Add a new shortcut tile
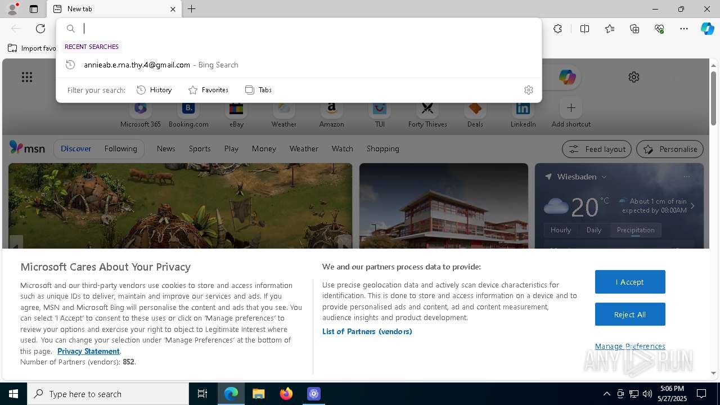The width and height of the screenshot is (720, 405). point(571,114)
